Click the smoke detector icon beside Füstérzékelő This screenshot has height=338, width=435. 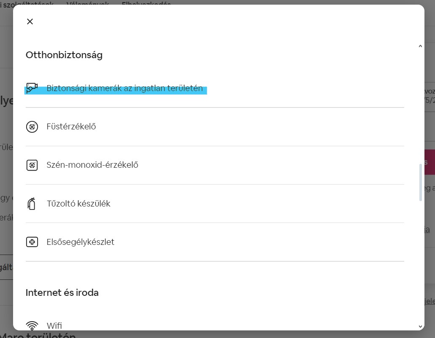[32, 126]
